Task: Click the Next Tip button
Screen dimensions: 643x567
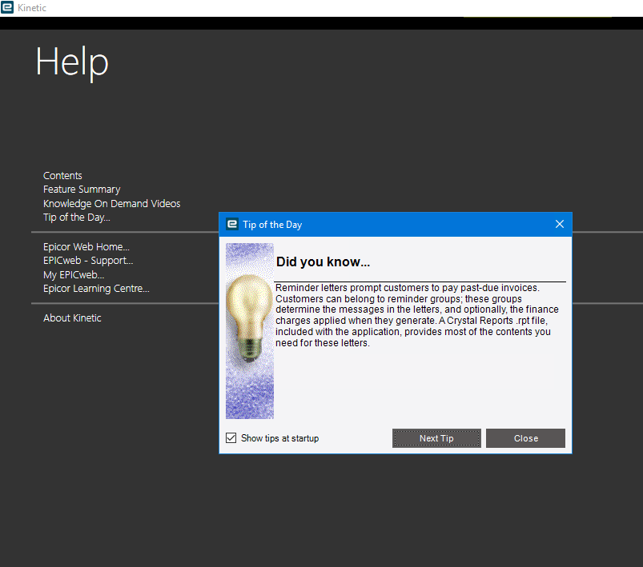Action: (436, 437)
